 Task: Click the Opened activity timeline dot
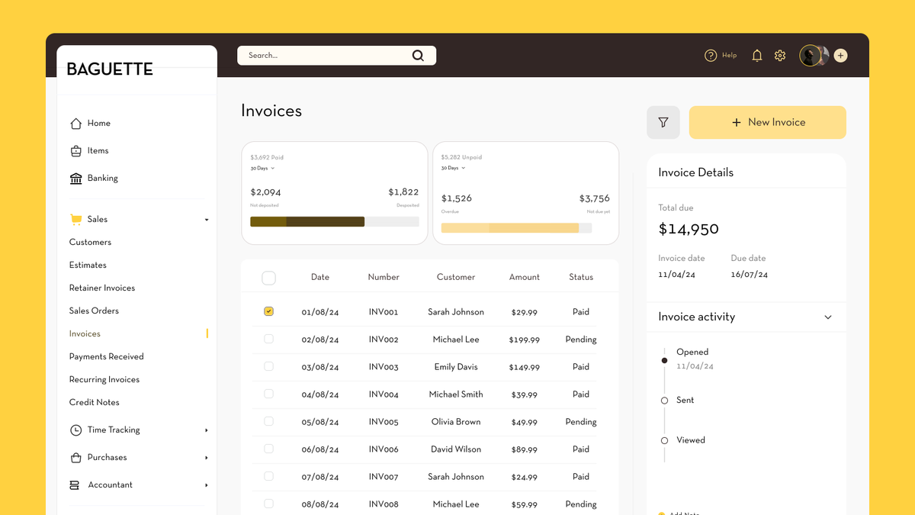click(664, 360)
